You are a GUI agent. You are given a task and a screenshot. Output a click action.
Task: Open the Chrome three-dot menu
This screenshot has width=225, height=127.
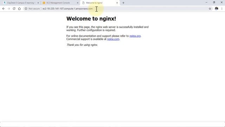pyautogui.click(x=222, y=8)
